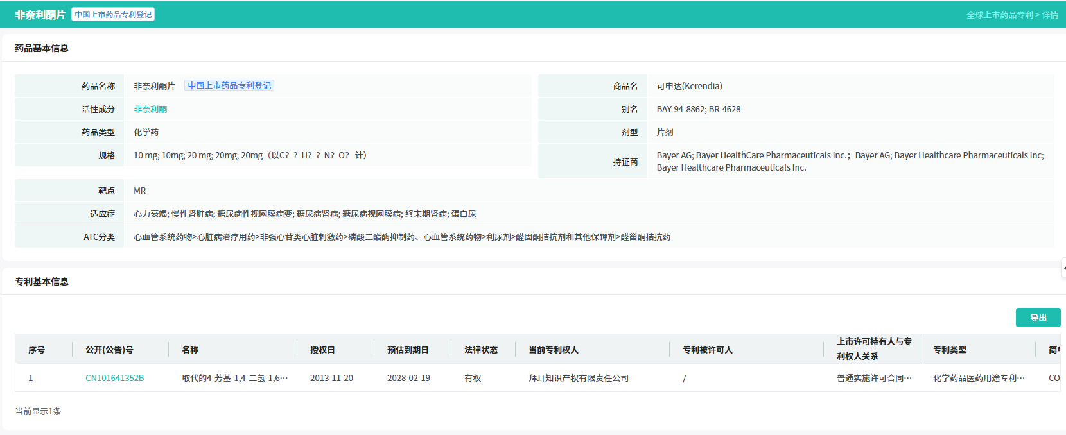This screenshot has width=1066, height=435.
Task: Open the 非奈利酮 active ingredient link
Action: point(150,109)
